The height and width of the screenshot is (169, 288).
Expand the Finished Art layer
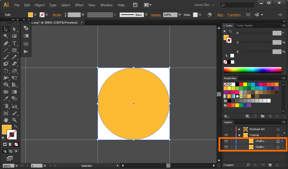pyautogui.click(x=239, y=129)
